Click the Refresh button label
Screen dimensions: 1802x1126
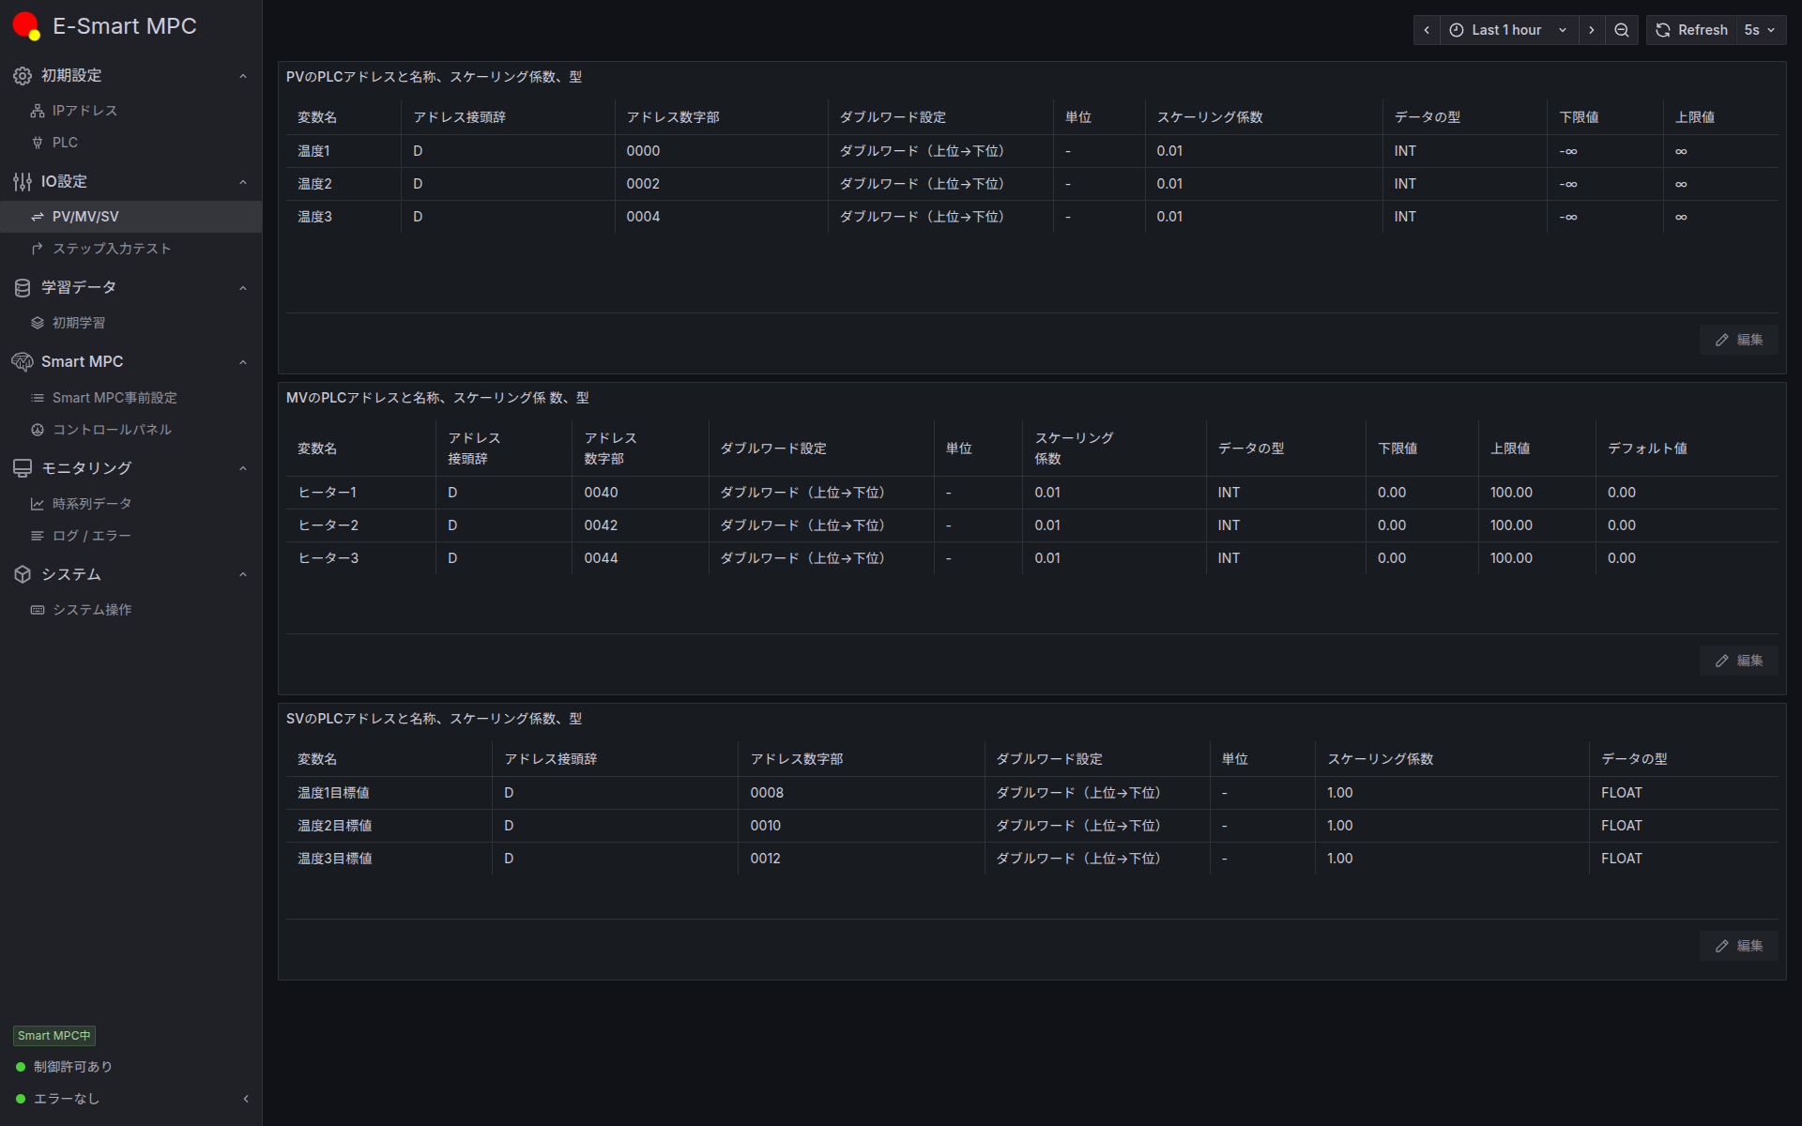1703,30
